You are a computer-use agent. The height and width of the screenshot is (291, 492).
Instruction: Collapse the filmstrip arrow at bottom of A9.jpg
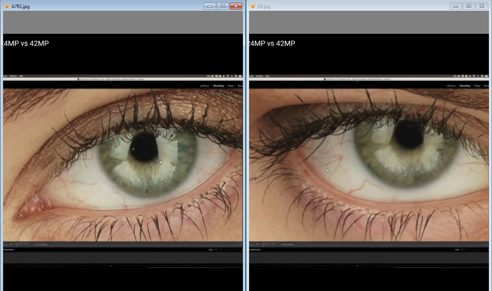tap(357, 266)
